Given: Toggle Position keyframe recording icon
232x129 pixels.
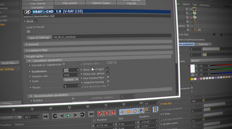Looking at the screenshot, I should pos(122,112).
